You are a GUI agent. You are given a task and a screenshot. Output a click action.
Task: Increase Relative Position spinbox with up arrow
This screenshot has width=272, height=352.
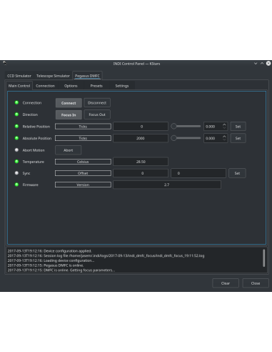pos(224,124)
